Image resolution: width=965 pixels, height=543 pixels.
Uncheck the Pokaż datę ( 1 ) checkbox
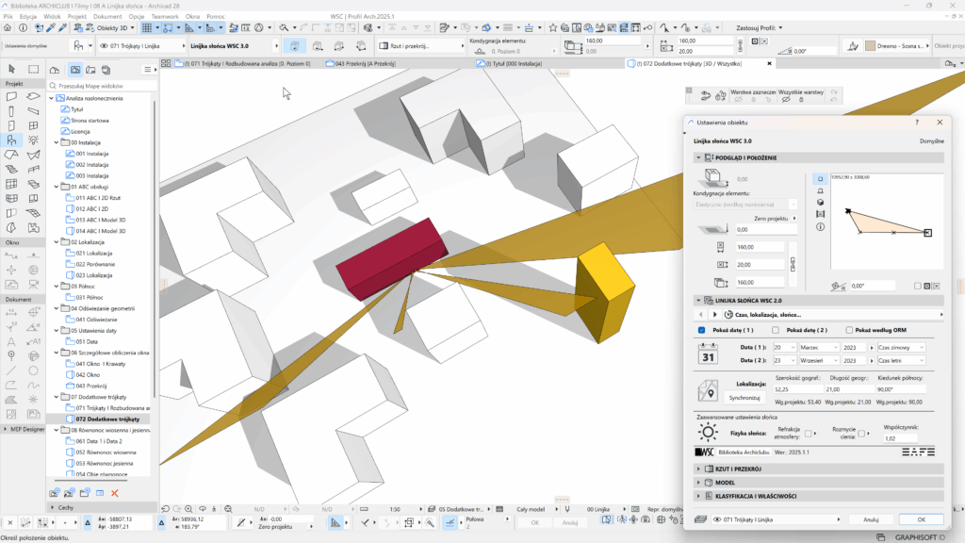pos(702,330)
